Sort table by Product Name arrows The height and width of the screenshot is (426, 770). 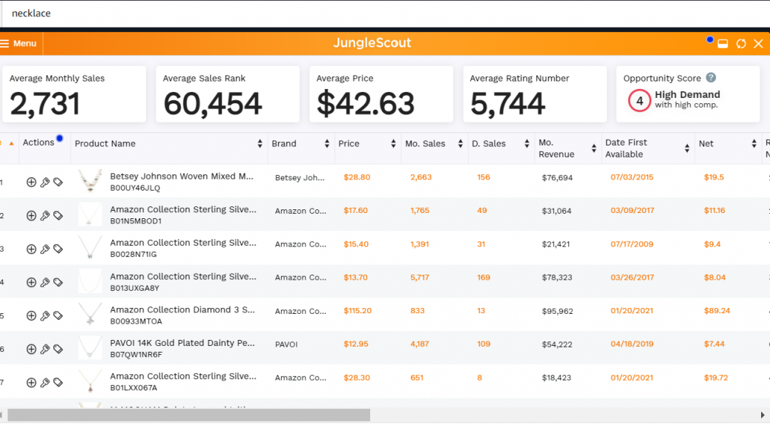pos(260,143)
